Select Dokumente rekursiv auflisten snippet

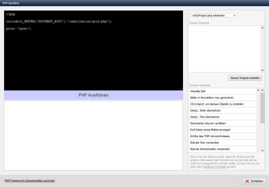(x=222, y=123)
